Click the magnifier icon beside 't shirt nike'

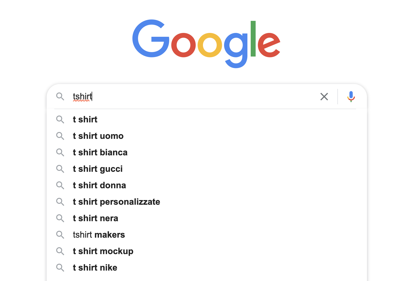tap(60, 268)
